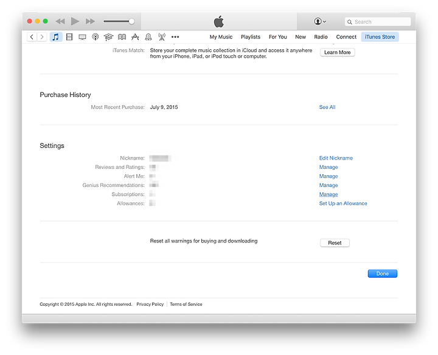
Task: Switch to the Playlists tab
Action: pos(251,37)
